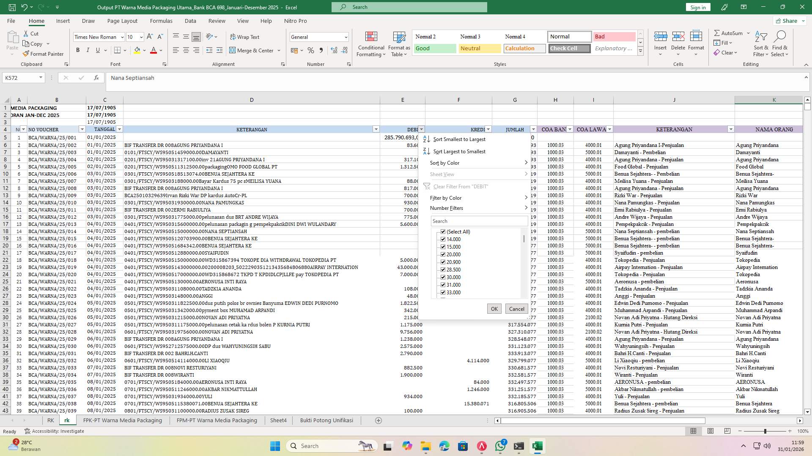The width and height of the screenshot is (812, 456).
Task: Apply bold formatting to the cell
Action: tap(78, 50)
